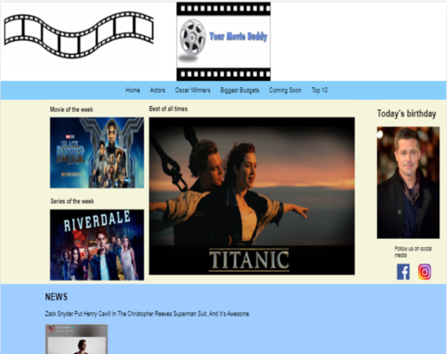The width and height of the screenshot is (447, 354).
Task: Click the Movie of the week label
Action: pos(72,109)
